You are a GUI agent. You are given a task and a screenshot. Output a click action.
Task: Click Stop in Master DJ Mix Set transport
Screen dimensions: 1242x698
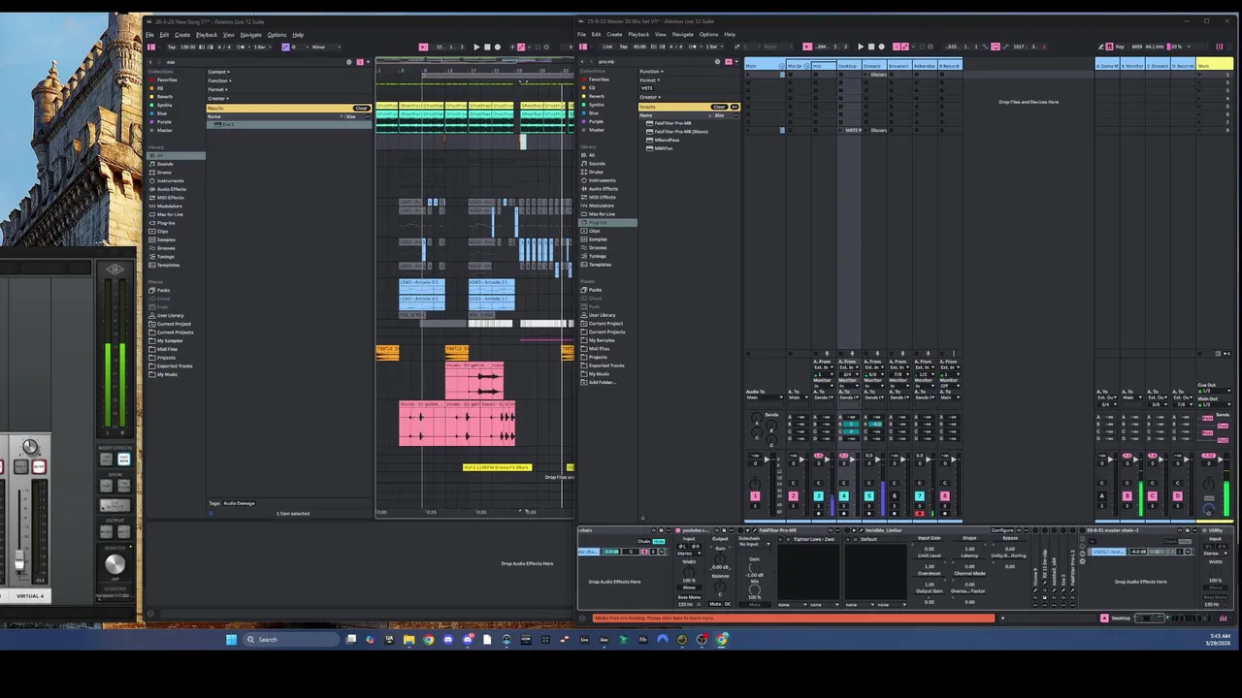[x=870, y=47]
